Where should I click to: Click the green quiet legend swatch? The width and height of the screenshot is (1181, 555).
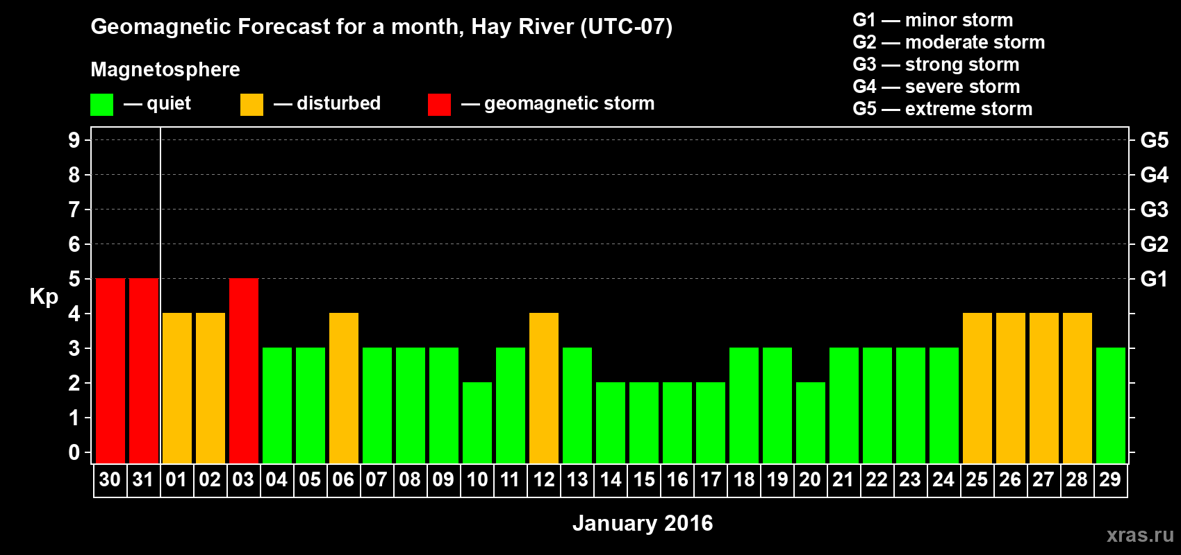click(101, 105)
